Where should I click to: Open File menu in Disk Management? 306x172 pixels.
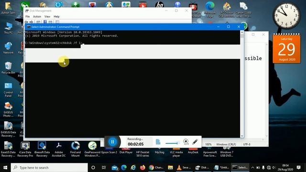(28, 17)
